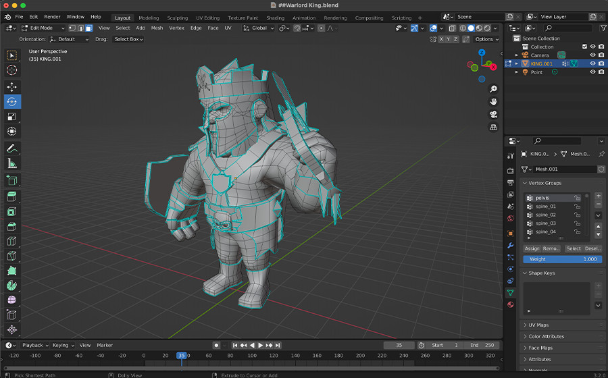The width and height of the screenshot is (608, 378).
Task: Click the End frame 250 field
Action: point(482,345)
